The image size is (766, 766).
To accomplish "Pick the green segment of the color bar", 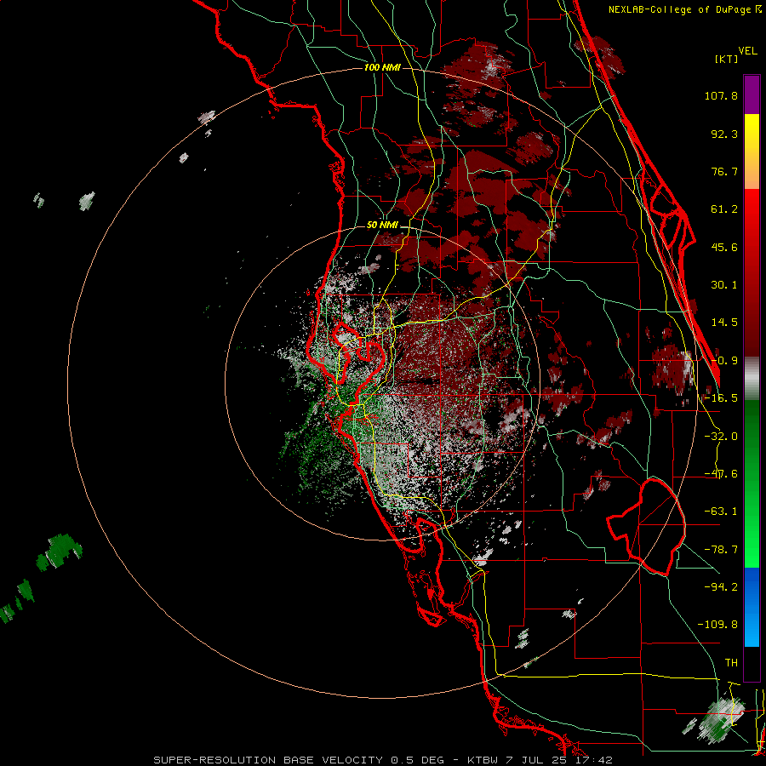I will [x=752, y=483].
